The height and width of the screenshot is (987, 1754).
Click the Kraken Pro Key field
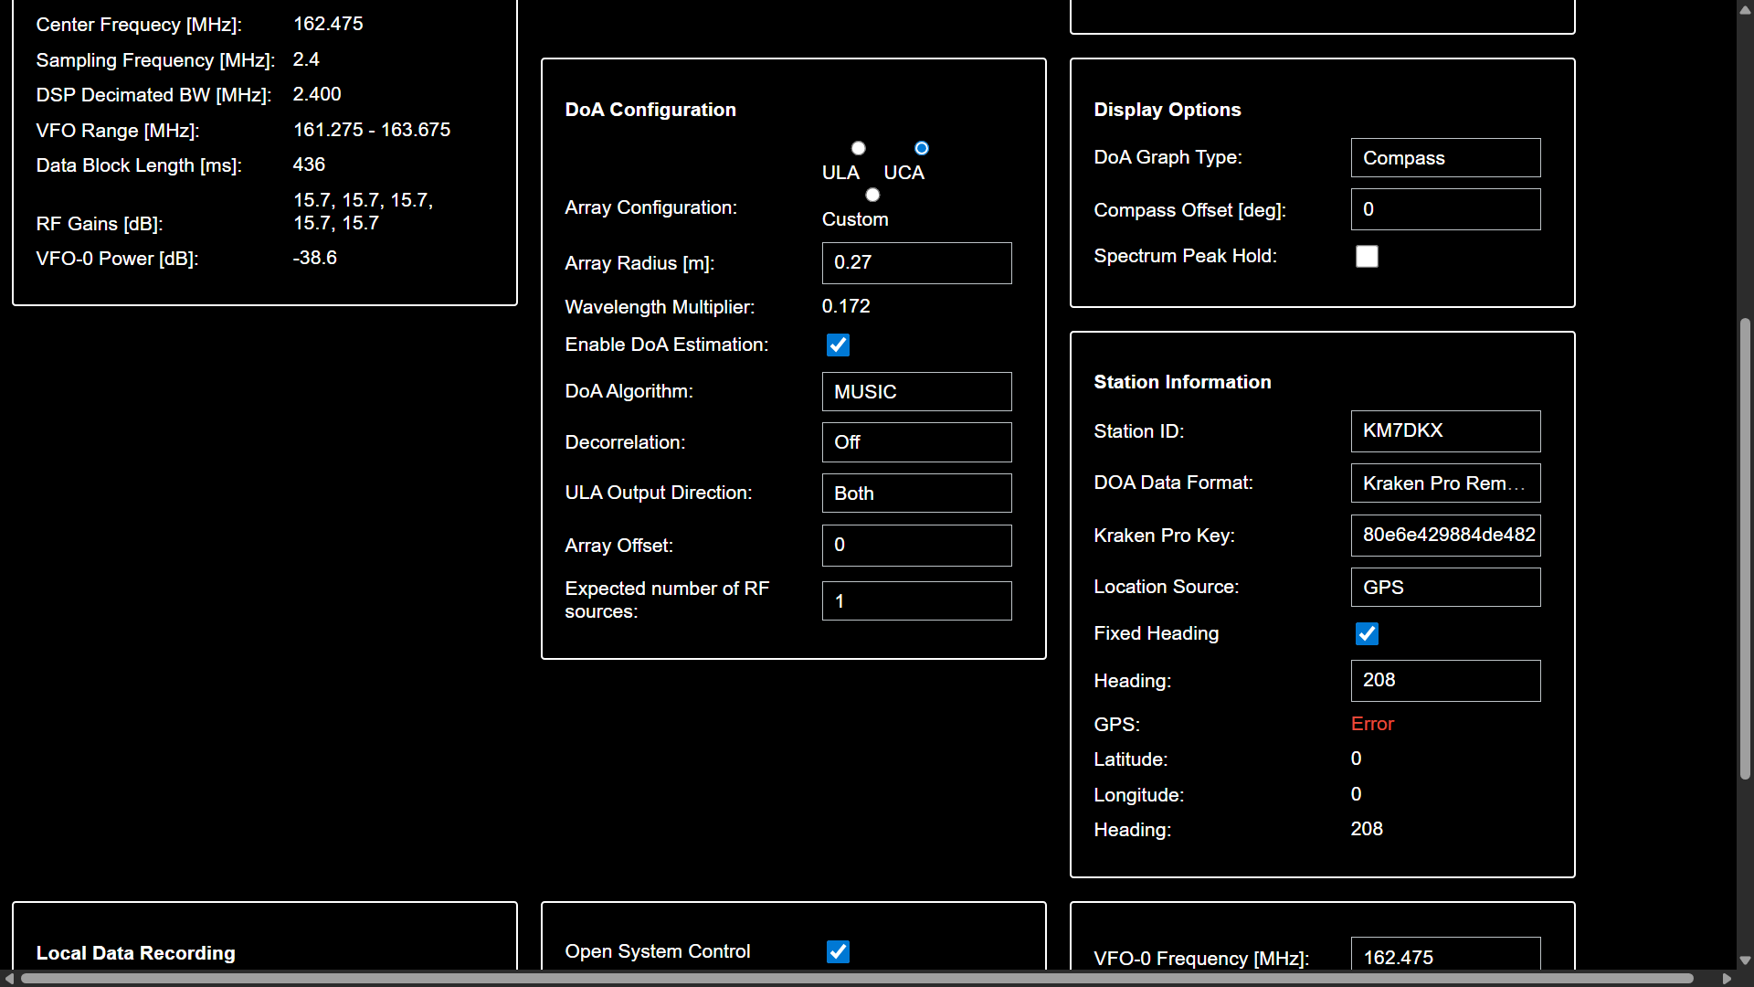tap(1445, 536)
